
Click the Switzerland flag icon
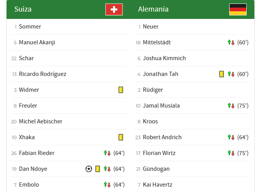point(114,9)
